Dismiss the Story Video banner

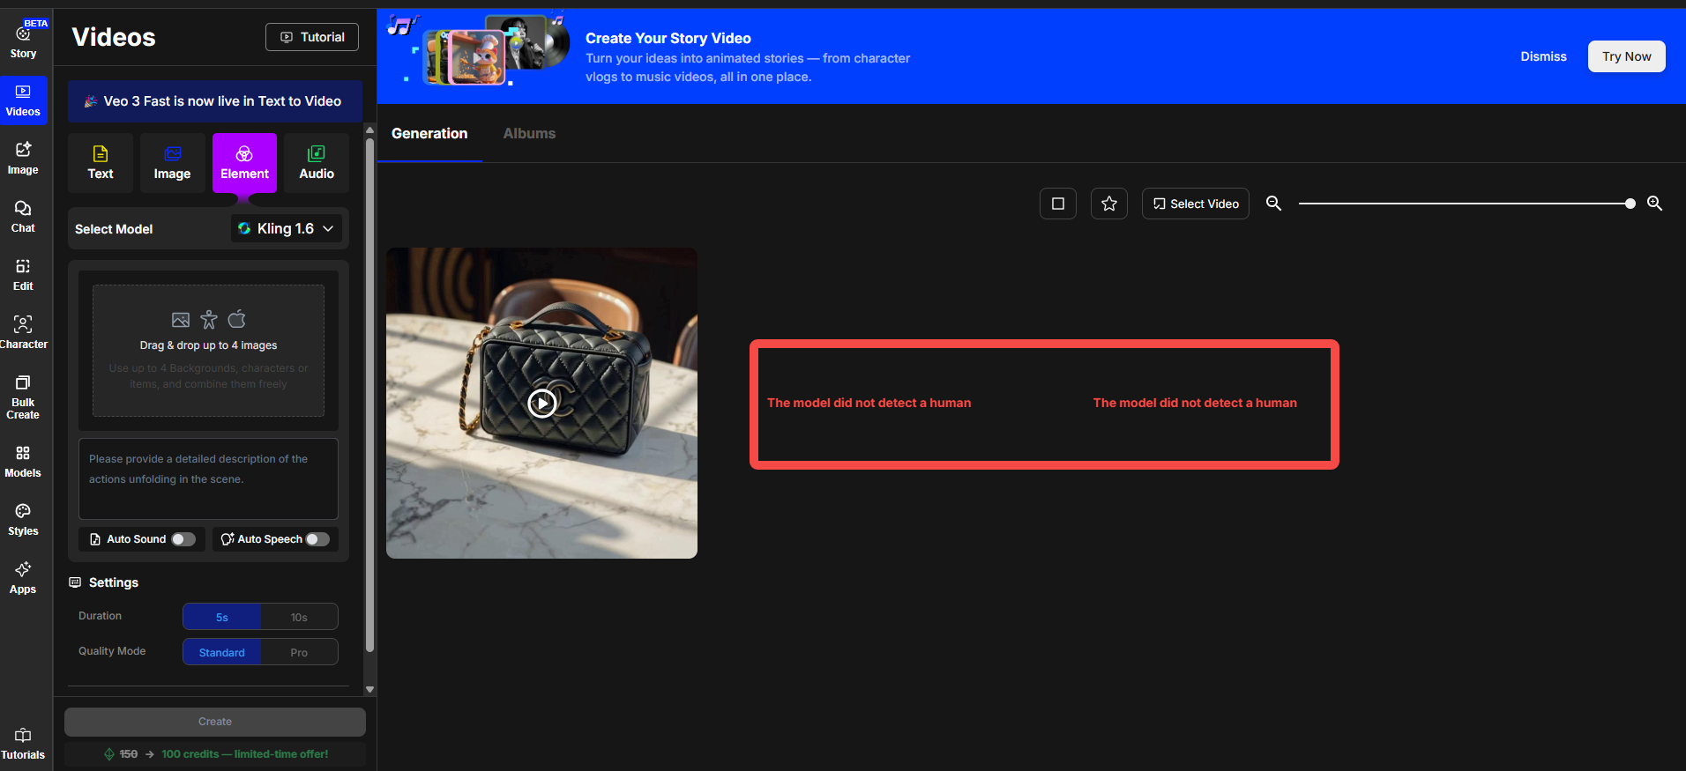(1543, 56)
